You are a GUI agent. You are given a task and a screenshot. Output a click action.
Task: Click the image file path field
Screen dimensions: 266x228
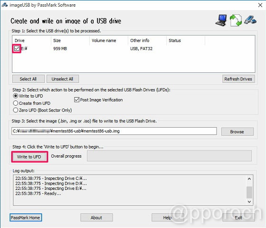click(x=114, y=131)
